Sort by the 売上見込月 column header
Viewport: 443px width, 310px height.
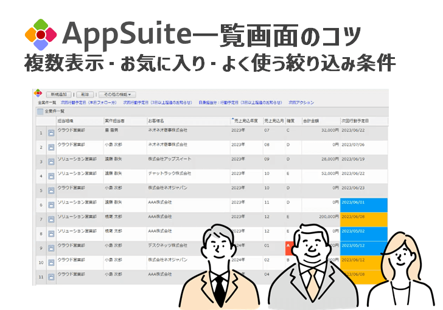[274, 121]
